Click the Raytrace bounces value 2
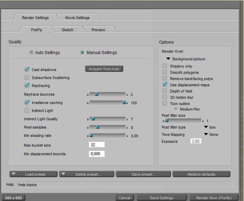 click(x=132, y=95)
